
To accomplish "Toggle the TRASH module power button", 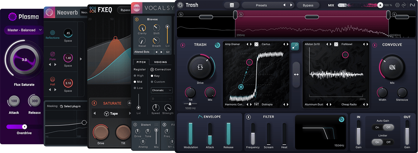I will 183,45.
